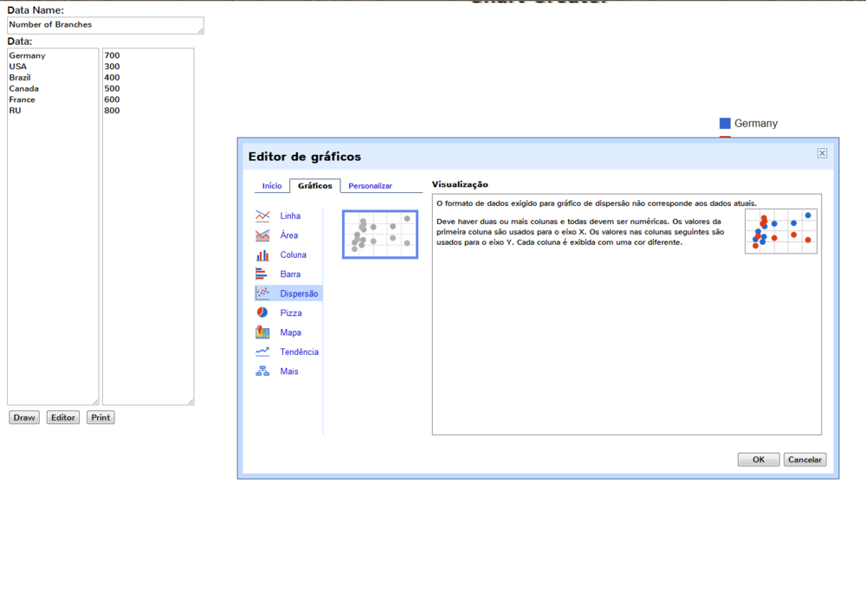Pick the Coluna column chart icon
This screenshot has height=612, width=866.
[x=262, y=254]
